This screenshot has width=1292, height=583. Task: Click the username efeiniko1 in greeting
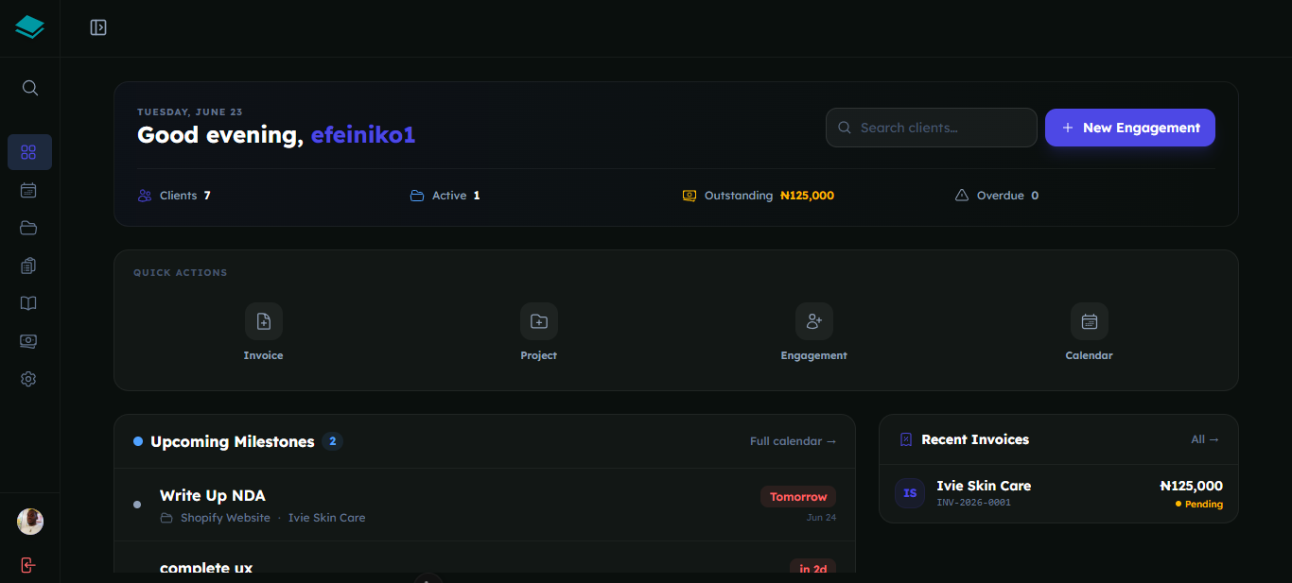tap(363, 135)
